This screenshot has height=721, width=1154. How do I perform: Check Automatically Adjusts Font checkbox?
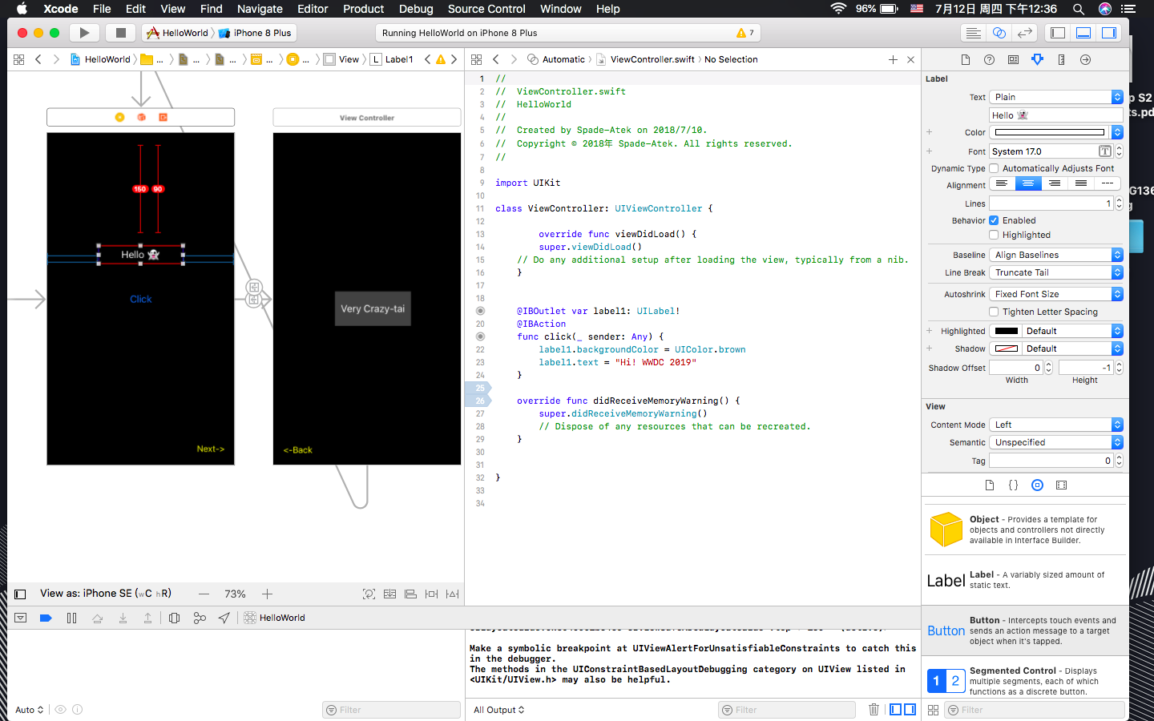click(x=994, y=169)
